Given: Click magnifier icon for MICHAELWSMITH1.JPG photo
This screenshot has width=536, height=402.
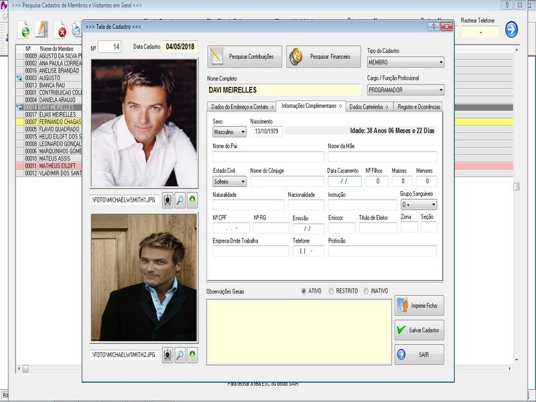Looking at the screenshot, I should [180, 200].
